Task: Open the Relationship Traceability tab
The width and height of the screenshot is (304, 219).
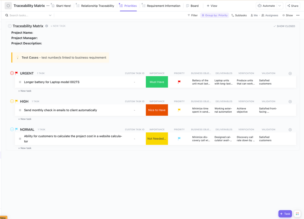Action: 95,6
